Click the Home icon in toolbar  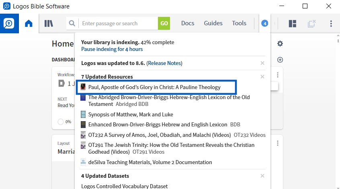[29, 23]
